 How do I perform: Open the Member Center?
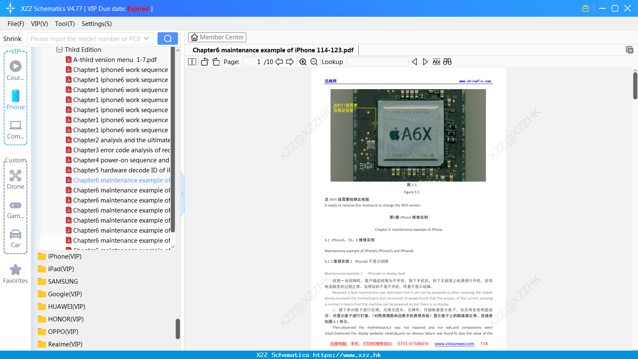pos(217,37)
